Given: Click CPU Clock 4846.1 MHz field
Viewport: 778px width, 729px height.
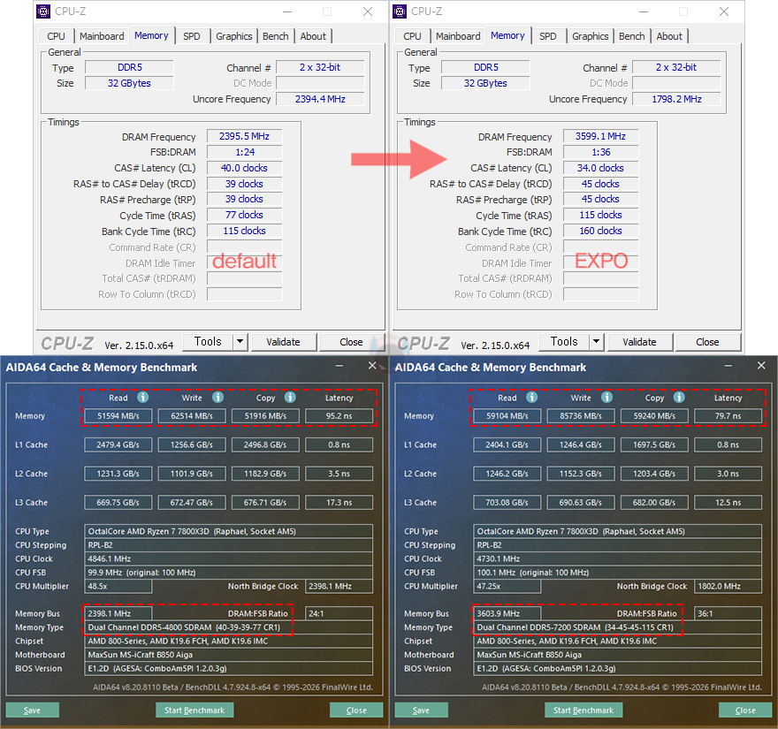Looking at the screenshot, I should pos(228,558).
